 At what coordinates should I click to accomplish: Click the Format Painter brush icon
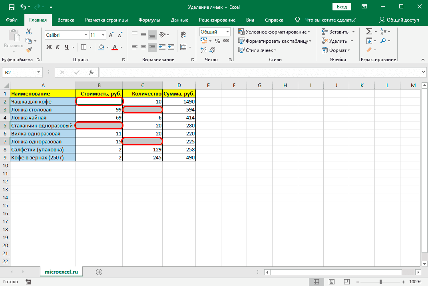tap(29, 50)
